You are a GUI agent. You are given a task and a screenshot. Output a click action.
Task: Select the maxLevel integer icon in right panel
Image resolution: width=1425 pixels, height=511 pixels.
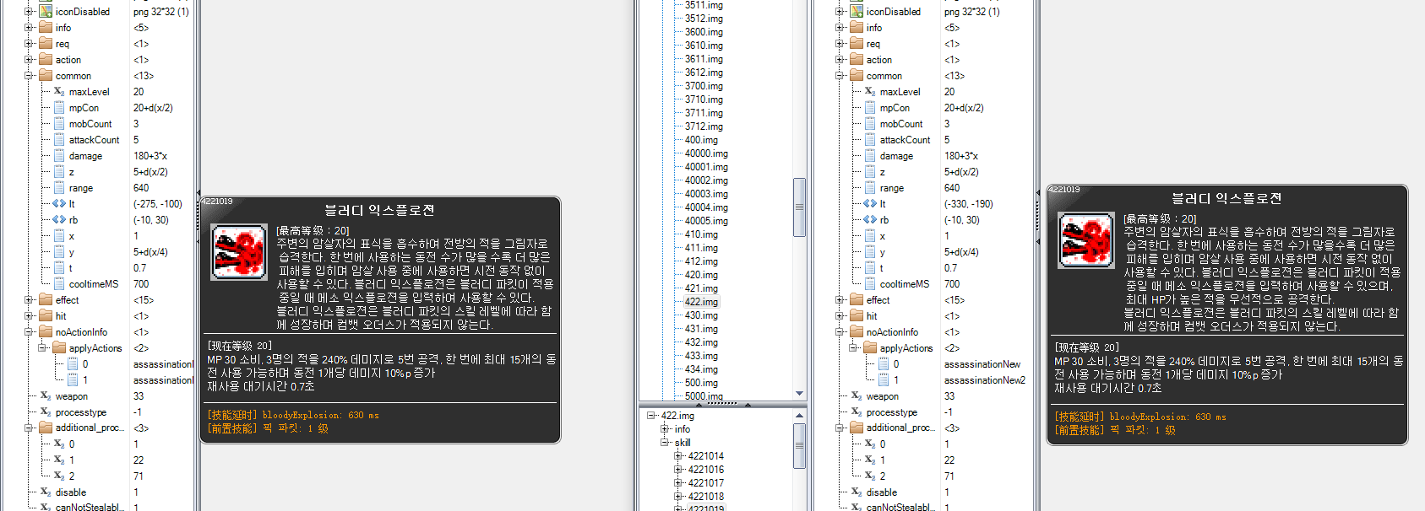870,92
